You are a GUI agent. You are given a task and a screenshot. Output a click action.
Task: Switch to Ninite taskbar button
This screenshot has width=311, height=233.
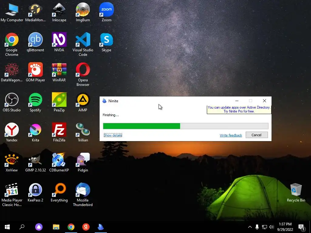tap(101, 227)
